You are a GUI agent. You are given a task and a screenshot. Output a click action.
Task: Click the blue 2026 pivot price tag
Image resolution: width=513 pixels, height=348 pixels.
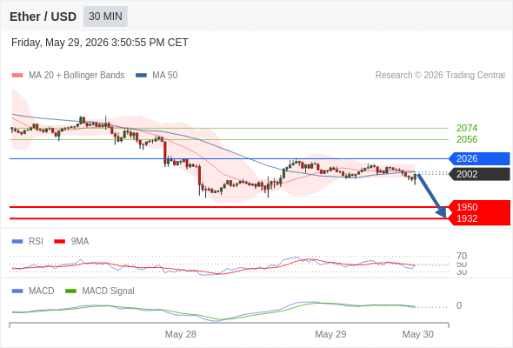click(479, 158)
